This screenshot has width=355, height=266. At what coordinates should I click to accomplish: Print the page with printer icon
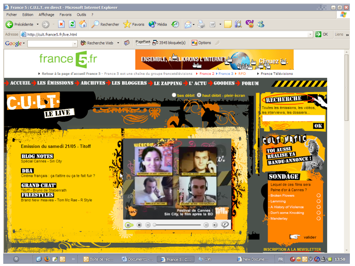tap(201, 24)
